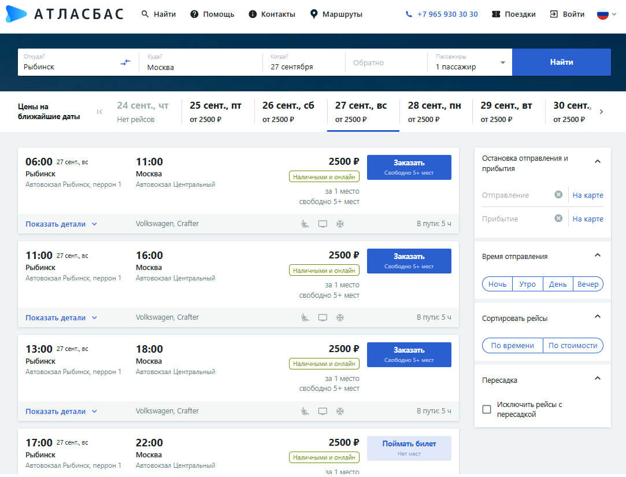Click air conditioning icon in 06:00 trip
Image resolution: width=626 pixels, height=477 pixels.
340,224
